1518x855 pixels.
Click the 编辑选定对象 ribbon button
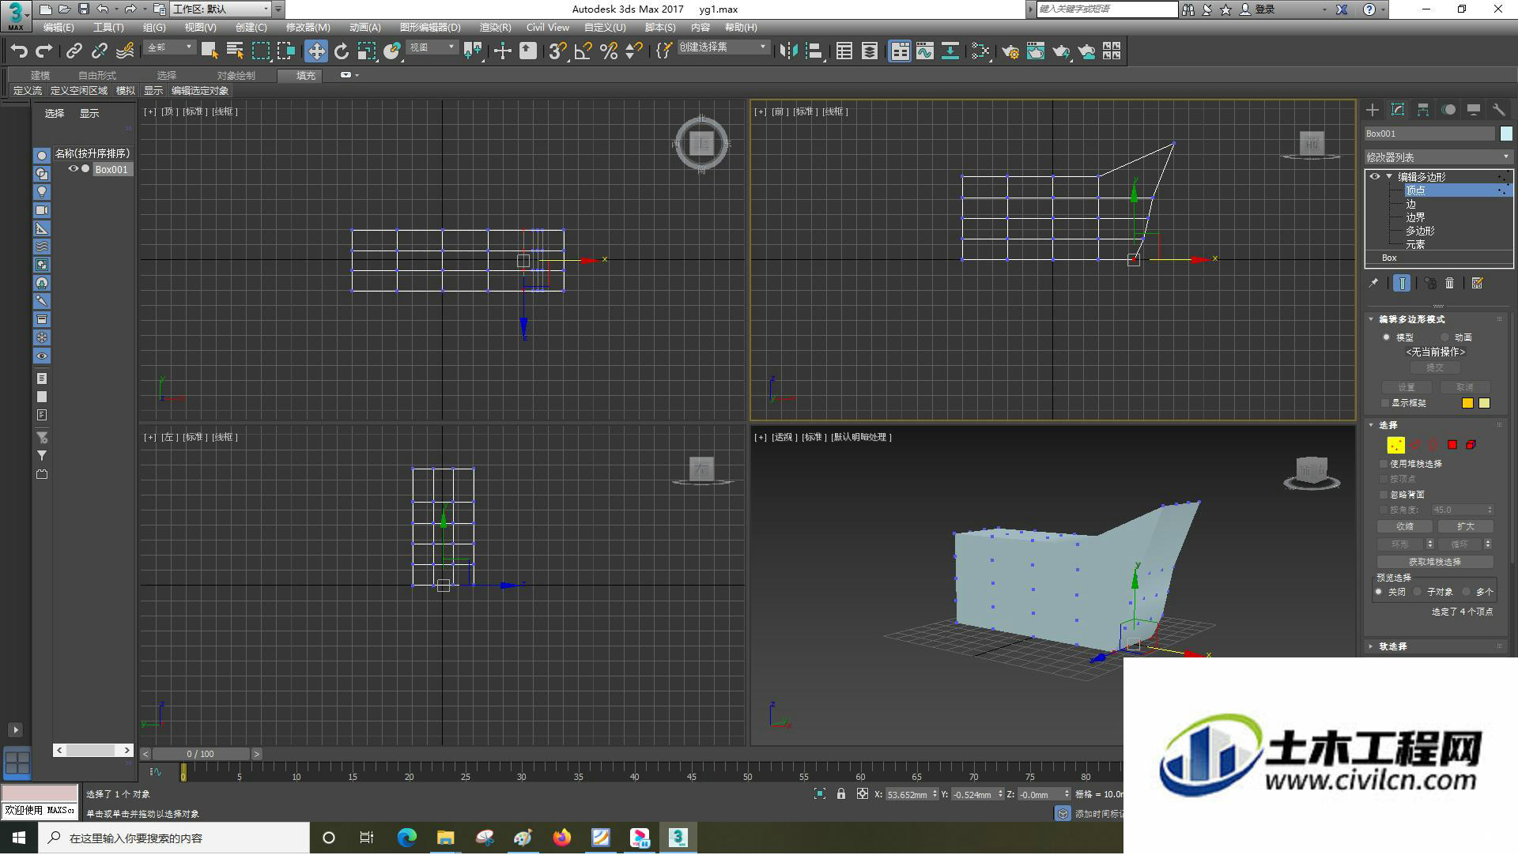pyautogui.click(x=200, y=91)
